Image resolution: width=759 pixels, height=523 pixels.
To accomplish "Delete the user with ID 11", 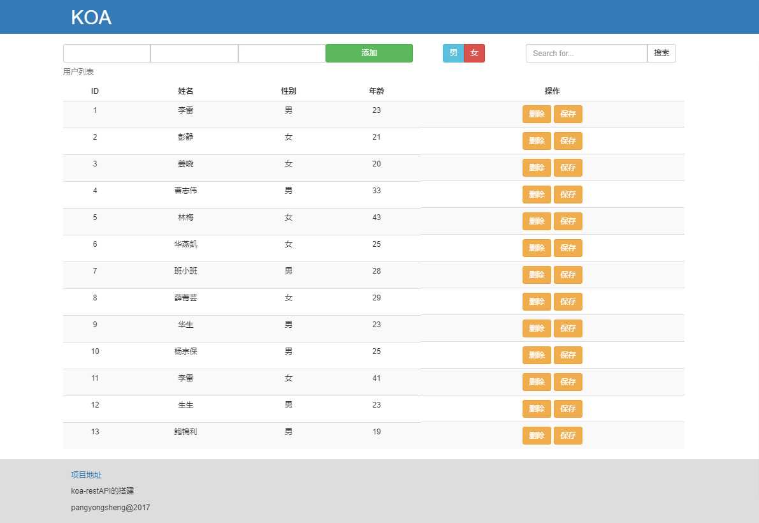I will [x=537, y=382].
